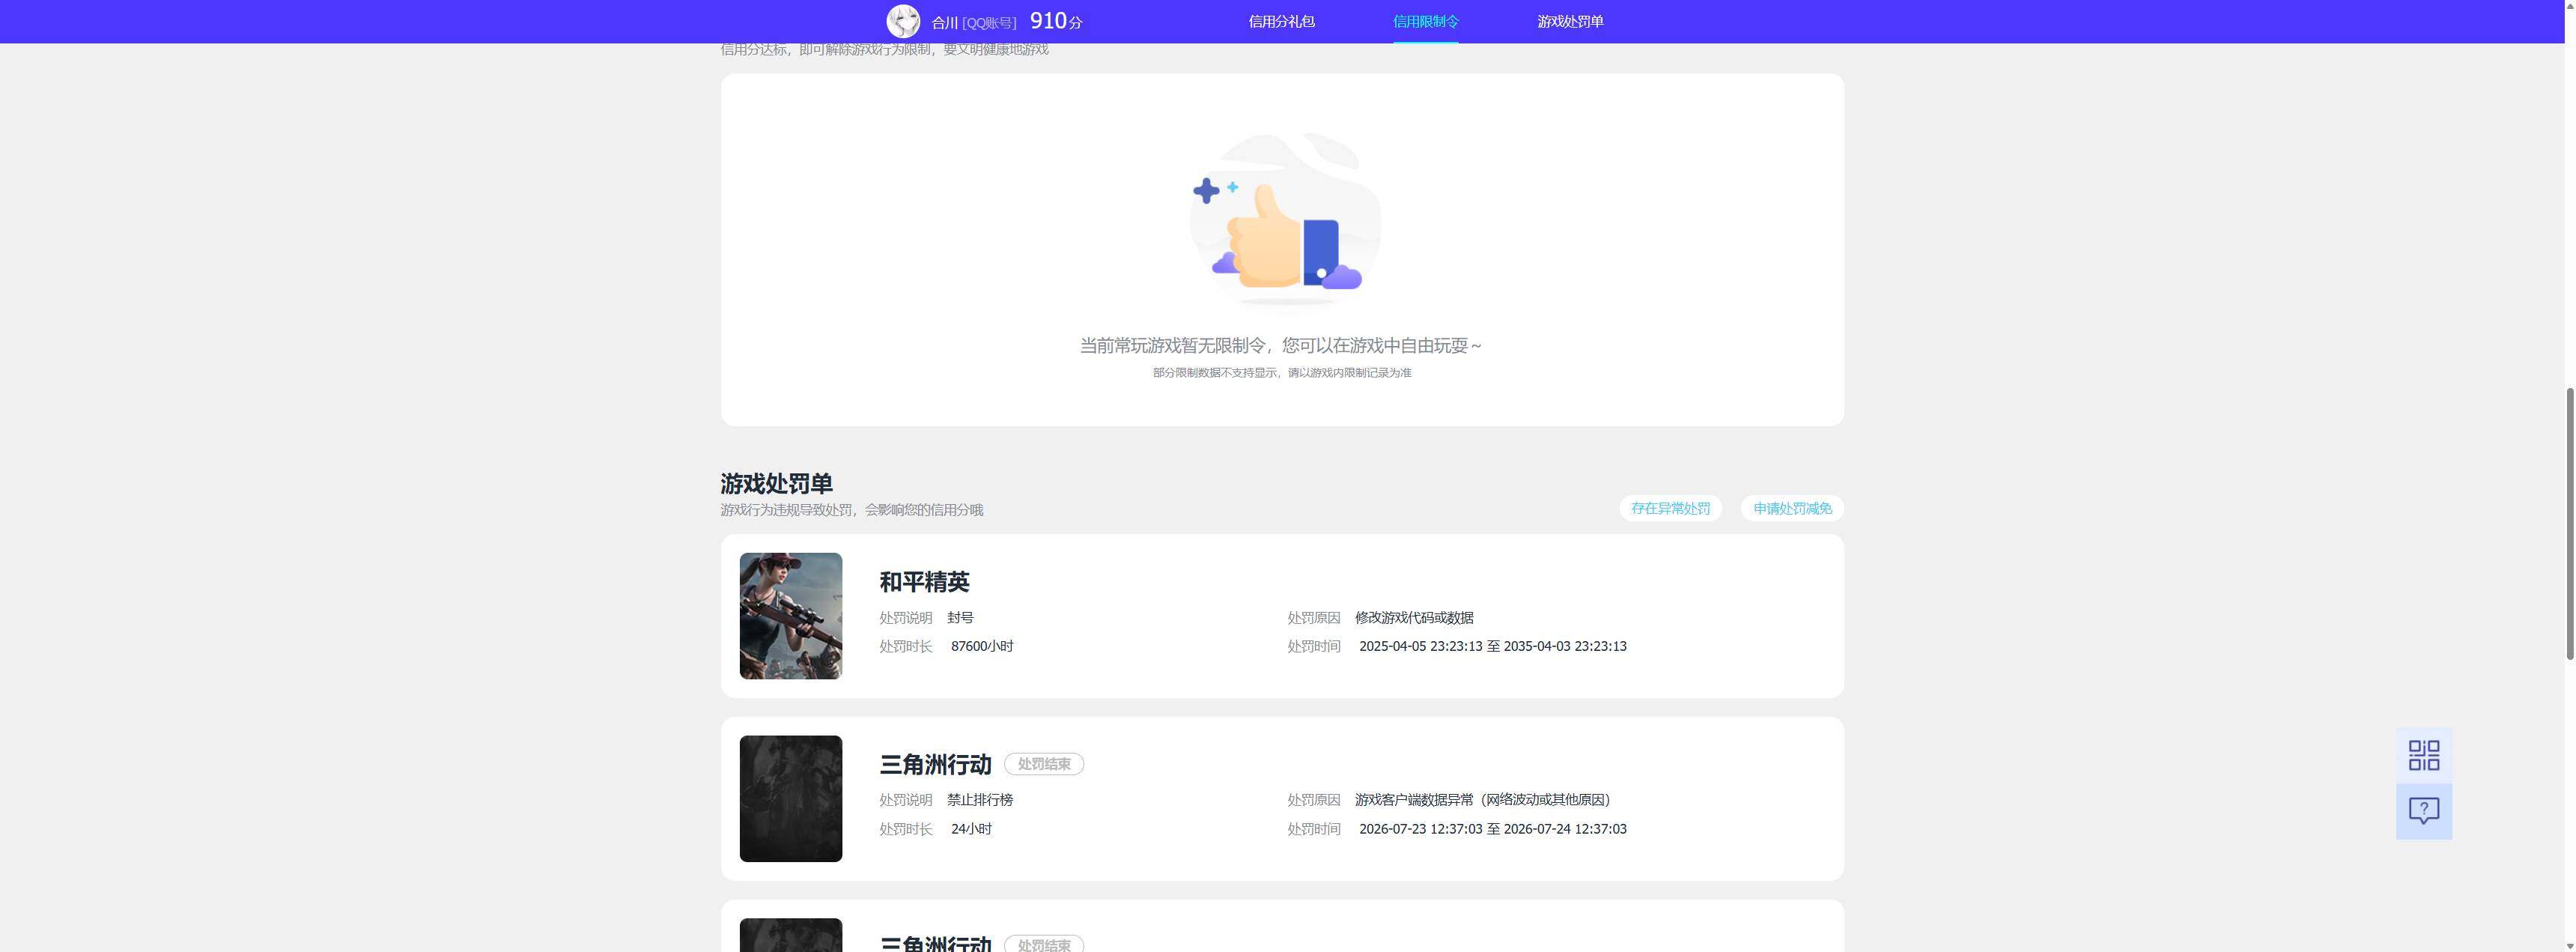Click the 和平精英 game title

point(924,581)
